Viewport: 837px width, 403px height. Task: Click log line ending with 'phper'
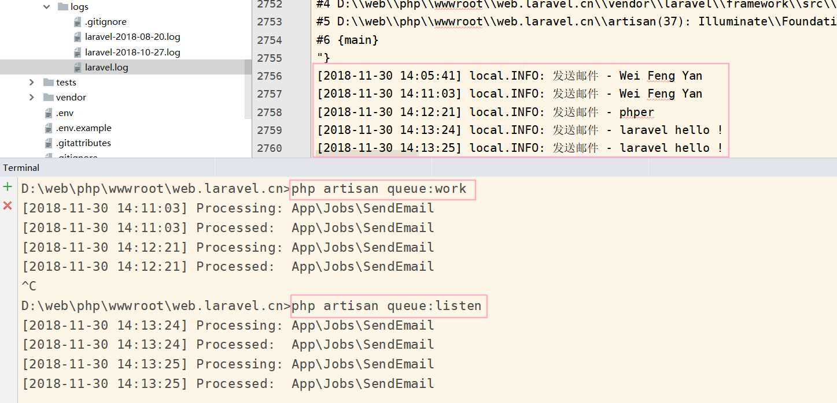485,112
